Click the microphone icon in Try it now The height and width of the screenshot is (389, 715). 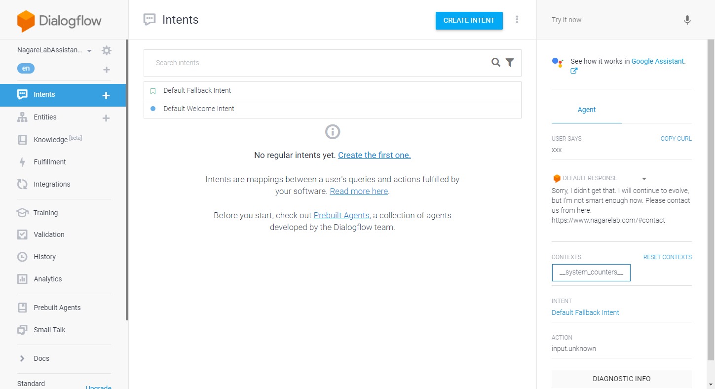coord(687,20)
